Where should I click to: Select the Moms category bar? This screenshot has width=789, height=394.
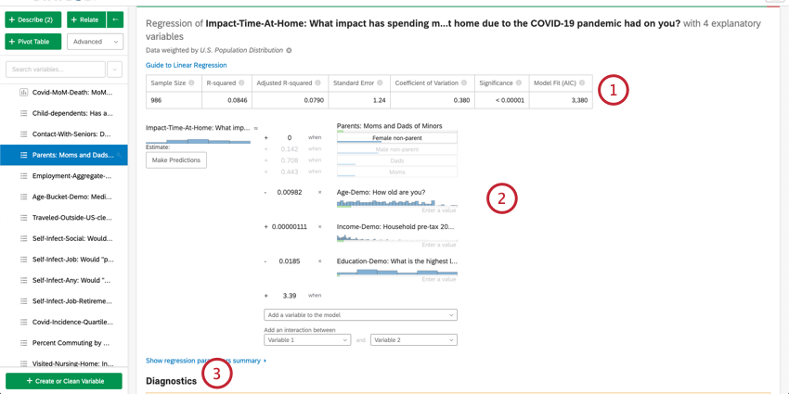[x=397, y=172]
